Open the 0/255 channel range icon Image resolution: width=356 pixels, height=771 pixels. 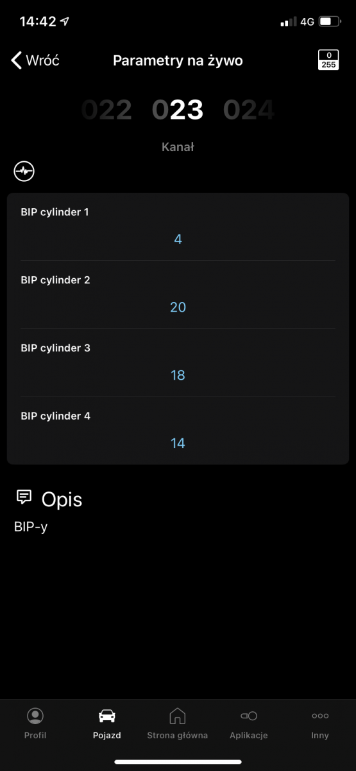point(328,60)
